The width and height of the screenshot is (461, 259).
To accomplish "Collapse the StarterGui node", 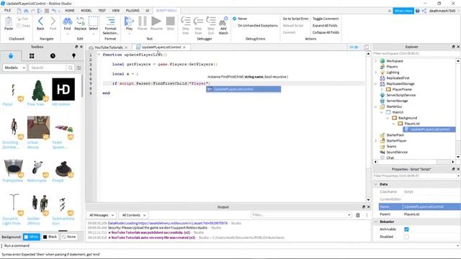I will pyautogui.click(x=376, y=106).
